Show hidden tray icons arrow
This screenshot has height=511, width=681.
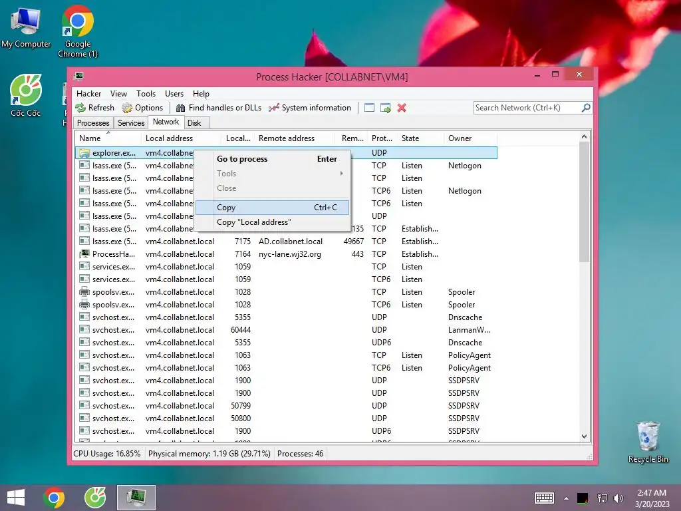(566, 498)
